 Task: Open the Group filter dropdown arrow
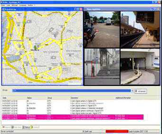click(132, 91)
